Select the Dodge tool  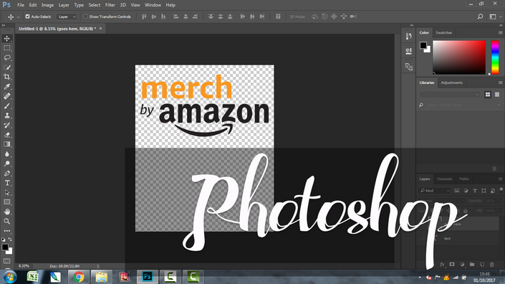point(6,164)
